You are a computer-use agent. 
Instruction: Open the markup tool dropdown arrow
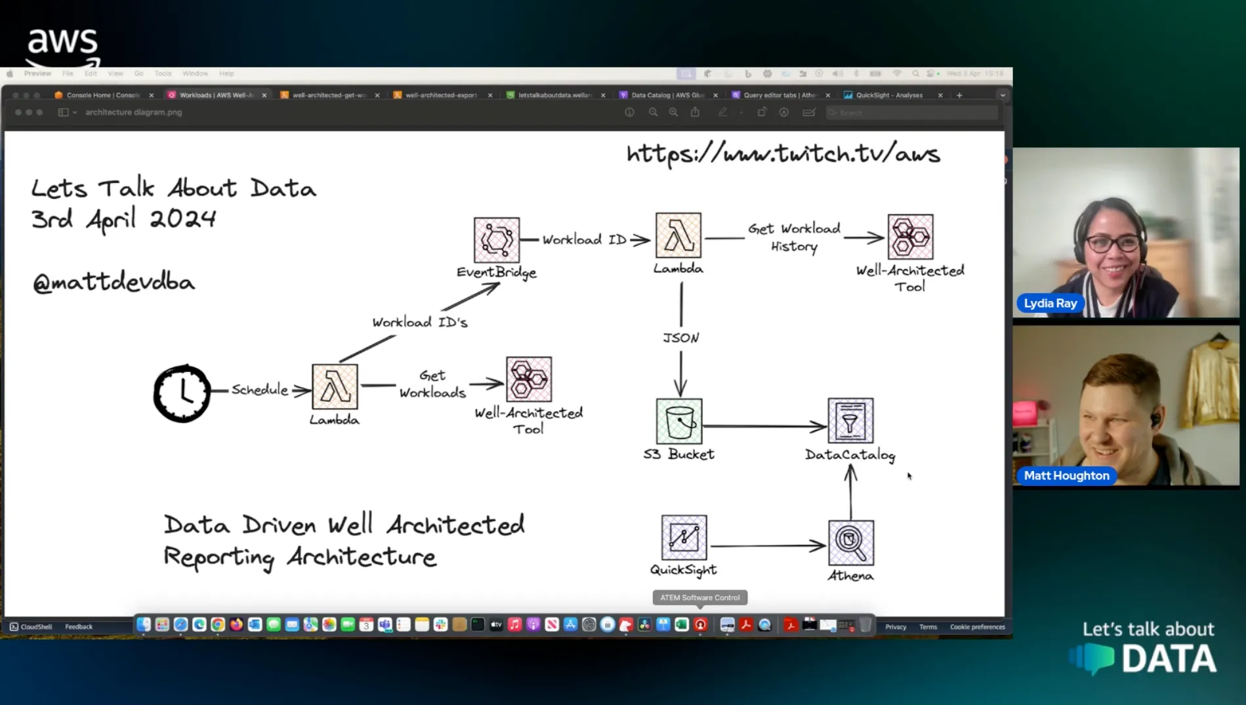[x=741, y=112]
